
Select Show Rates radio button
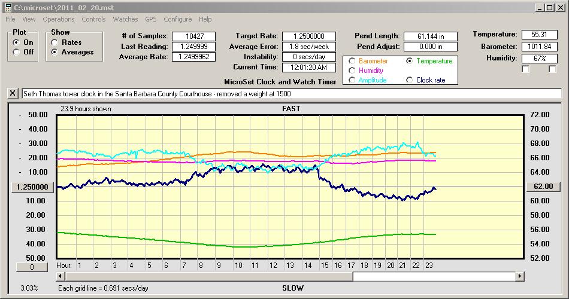coord(55,42)
